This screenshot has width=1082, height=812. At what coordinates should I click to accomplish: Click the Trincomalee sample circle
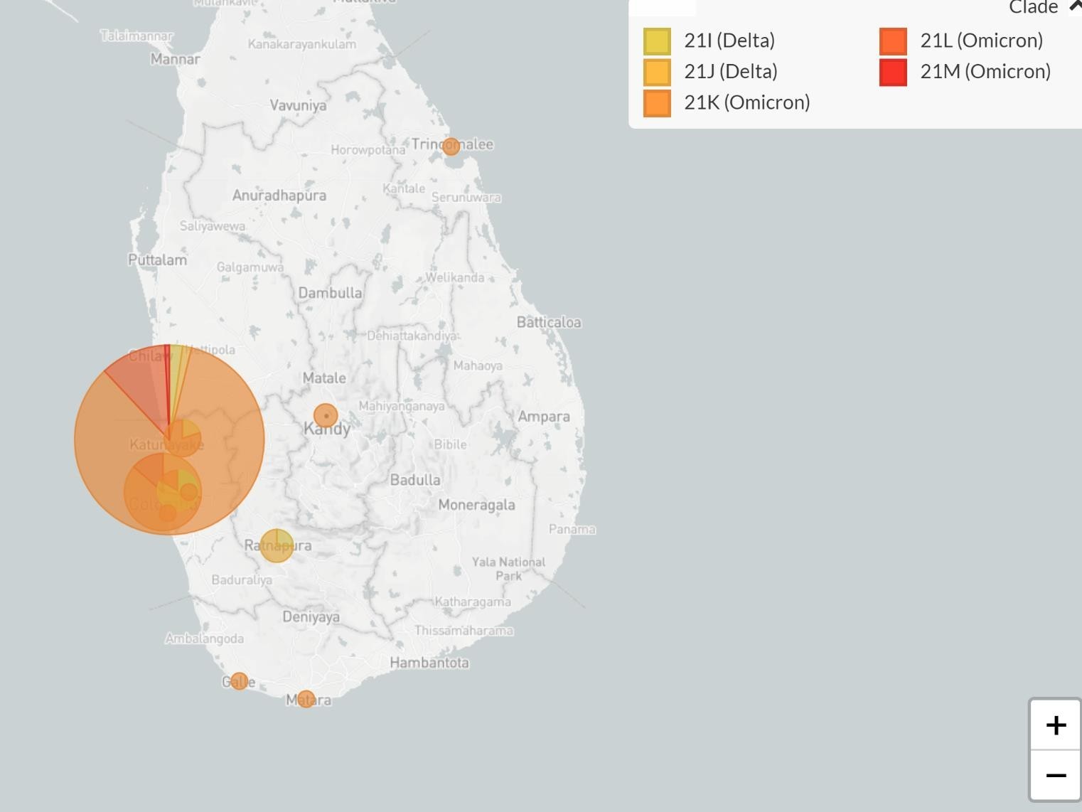pos(451,146)
